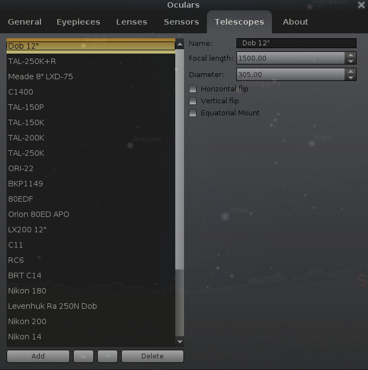This screenshot has height=370, width=368.
Task: Close the Oculars dialog window
Action: coord(361,5)
